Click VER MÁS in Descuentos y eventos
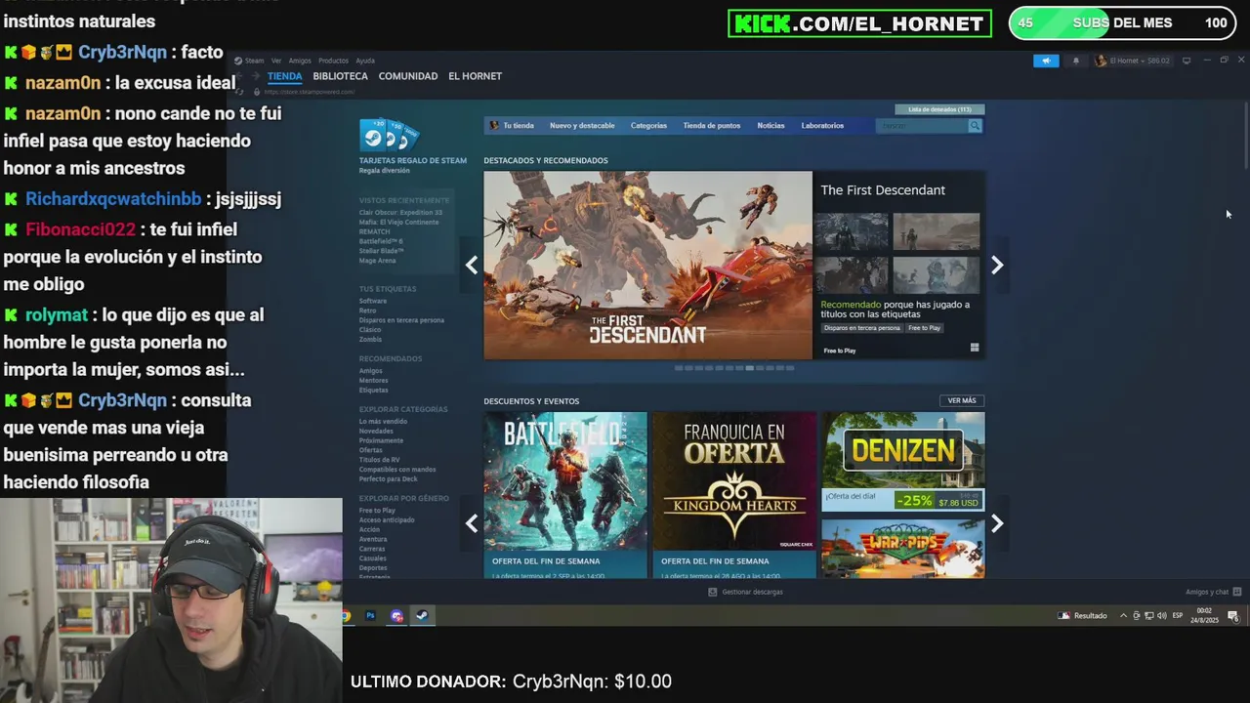1250x703 pixels. point(962,401)
